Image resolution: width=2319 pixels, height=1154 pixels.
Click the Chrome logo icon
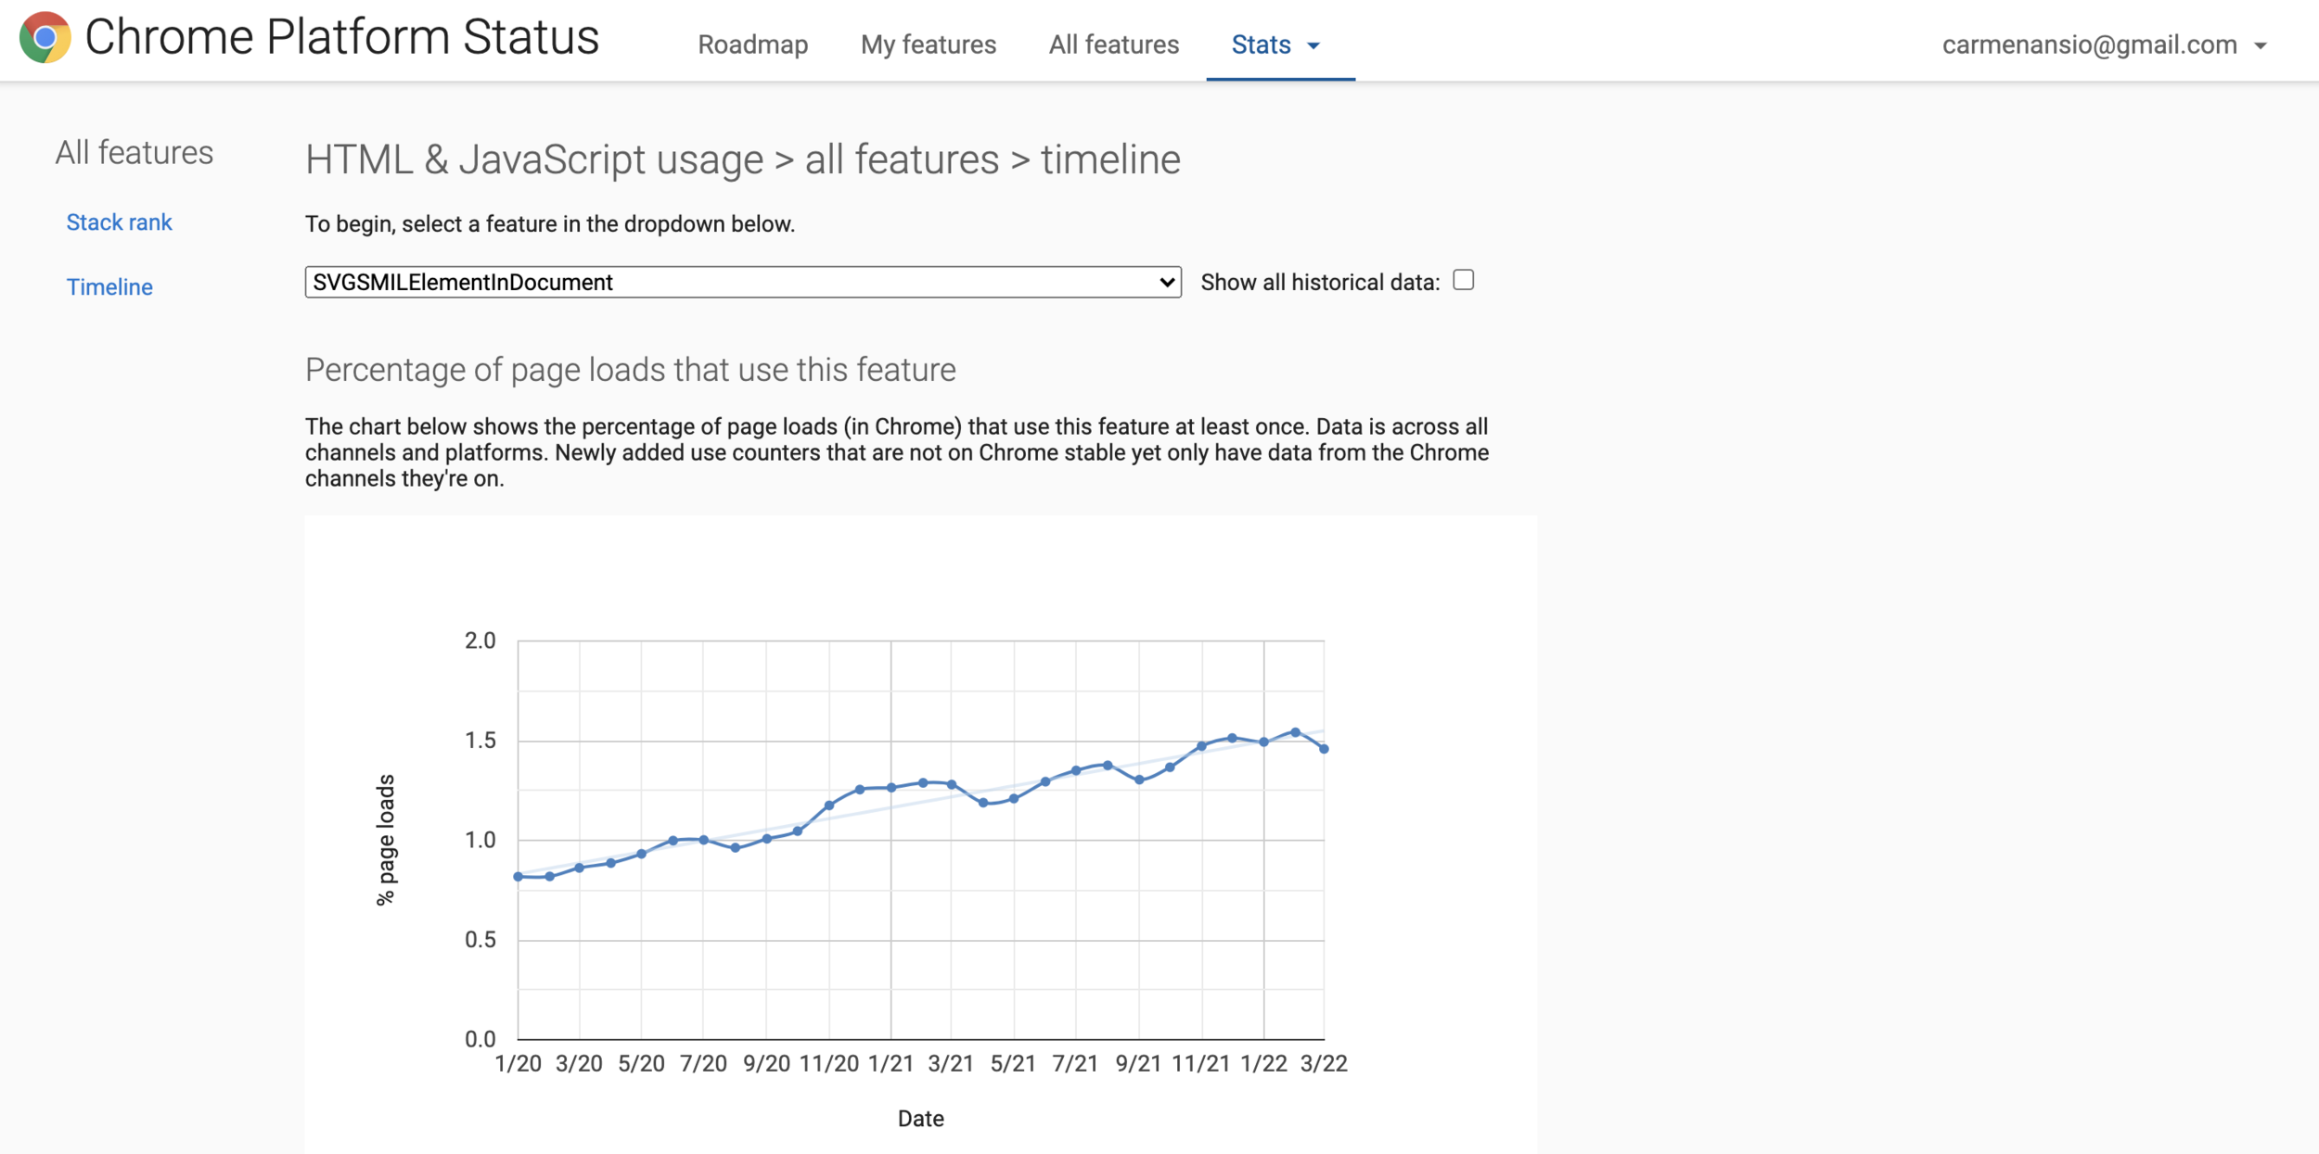pyautogui.click(x=45, y=37)
